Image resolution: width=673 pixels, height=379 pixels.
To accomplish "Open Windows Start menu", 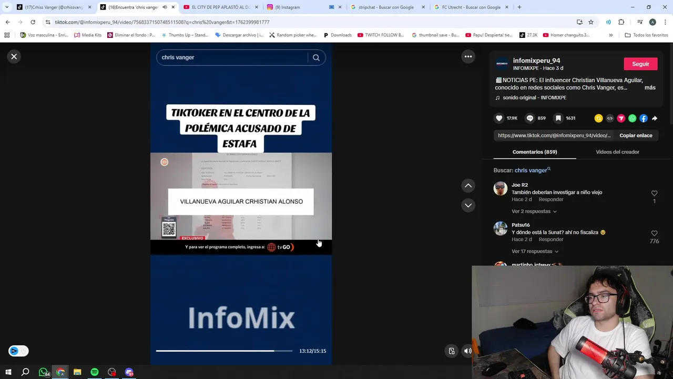I will (x=8, y=372).
